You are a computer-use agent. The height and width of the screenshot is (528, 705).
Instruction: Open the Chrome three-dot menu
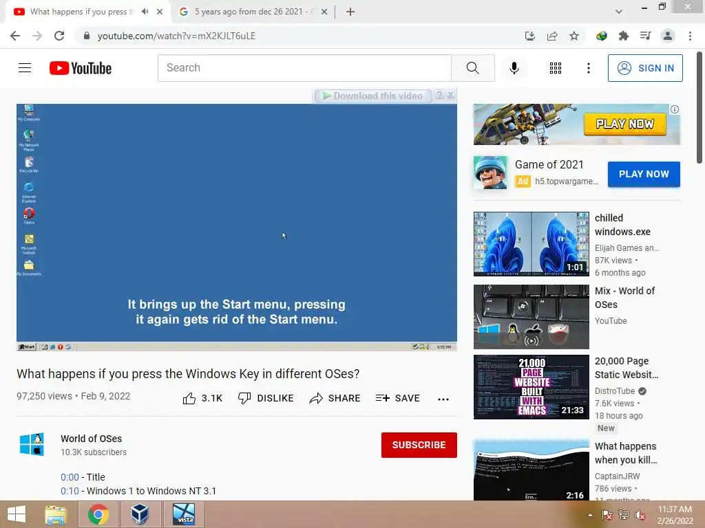coord(690,36)
